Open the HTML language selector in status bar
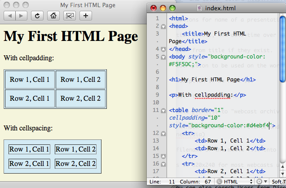 pyautogui.click(x=235, y=182)
